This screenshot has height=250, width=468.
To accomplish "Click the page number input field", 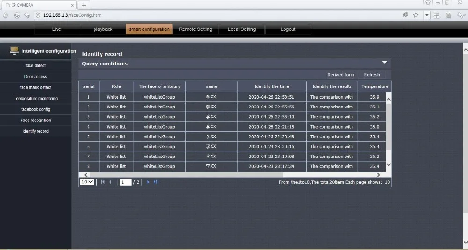I will point(125,182).
